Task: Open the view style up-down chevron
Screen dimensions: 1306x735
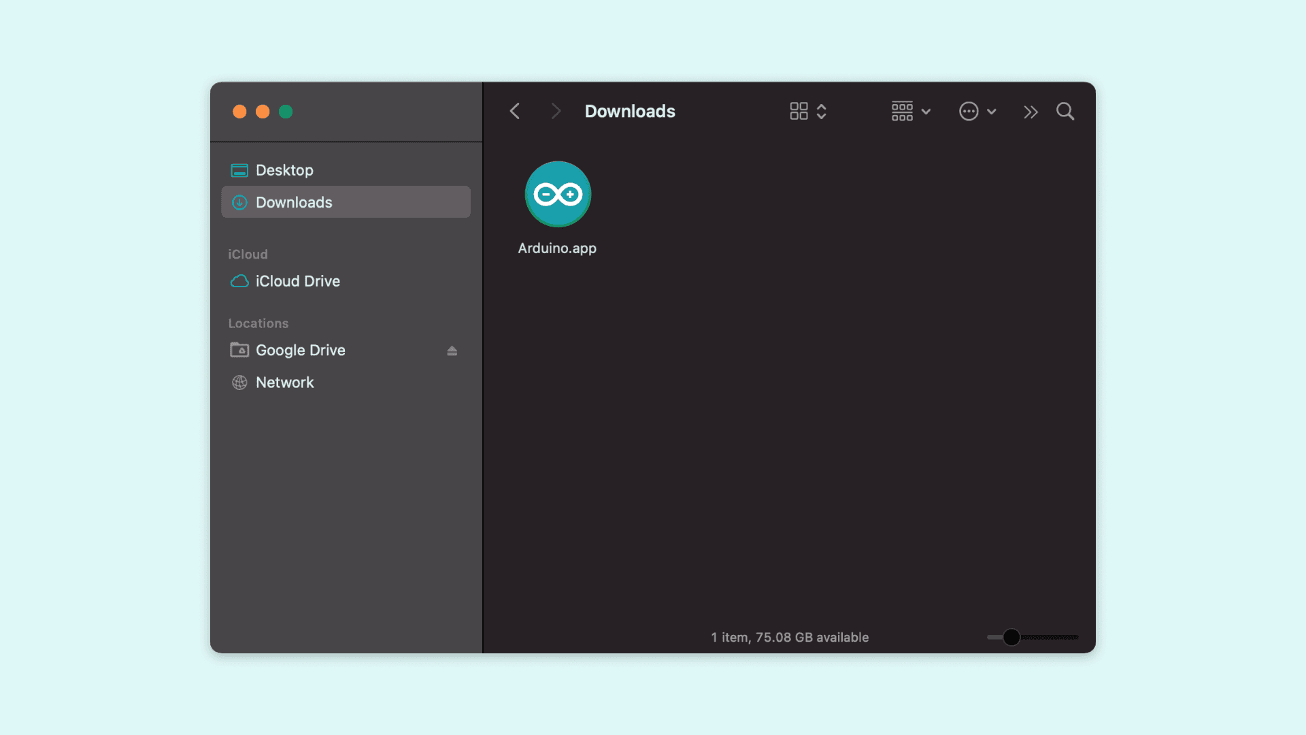Action: click(x=822, y=112)
